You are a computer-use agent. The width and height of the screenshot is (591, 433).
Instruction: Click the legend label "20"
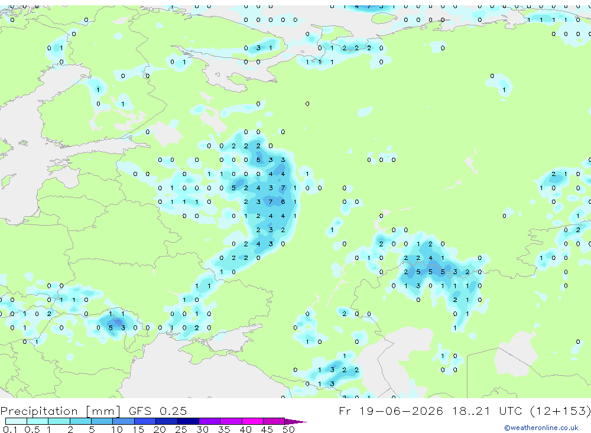coord(160,429)
